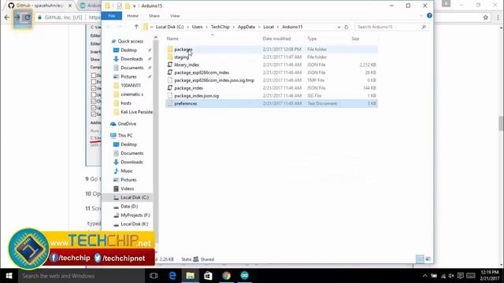This screenshot has width=504, height=283.
Task: Reload page in Chrome window
Action: 28,17
